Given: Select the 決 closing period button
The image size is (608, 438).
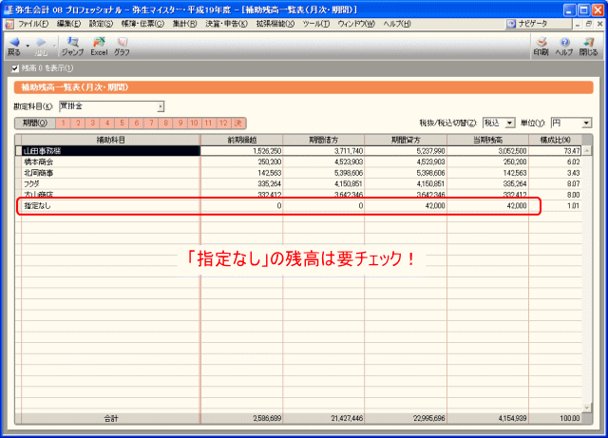Looking at the screenshot, I should [238, 124].
